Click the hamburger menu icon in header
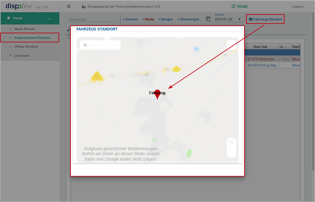Screen dimensions: 315x202 [69, 7]
